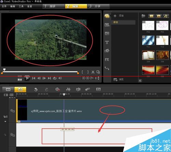Switch to 素材 clip play mode
Image resolution: width=171 pixels, height=152 pixels.
click(x=20, y=80)
